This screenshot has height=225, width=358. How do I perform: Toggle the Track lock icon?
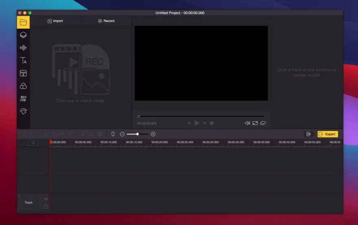(x=46, y=206)
